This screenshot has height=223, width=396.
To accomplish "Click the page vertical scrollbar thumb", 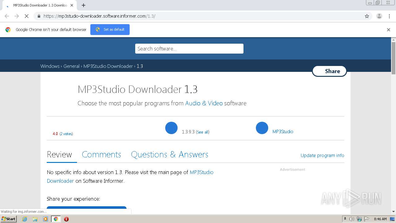I will tap(394, 58).
